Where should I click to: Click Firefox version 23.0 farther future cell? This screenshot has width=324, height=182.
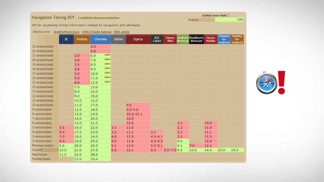point(82,159)
